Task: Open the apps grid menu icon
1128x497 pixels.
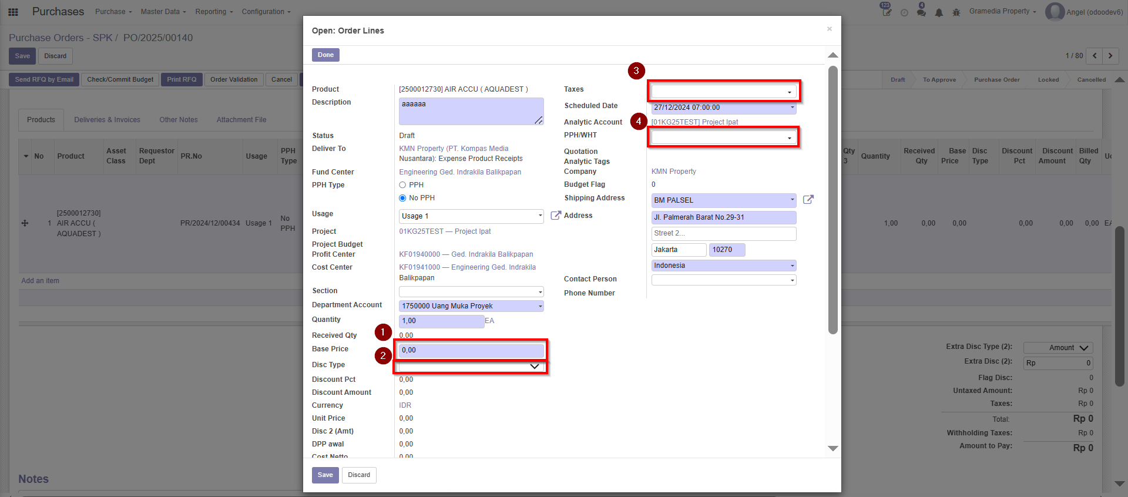Action: 13,12
